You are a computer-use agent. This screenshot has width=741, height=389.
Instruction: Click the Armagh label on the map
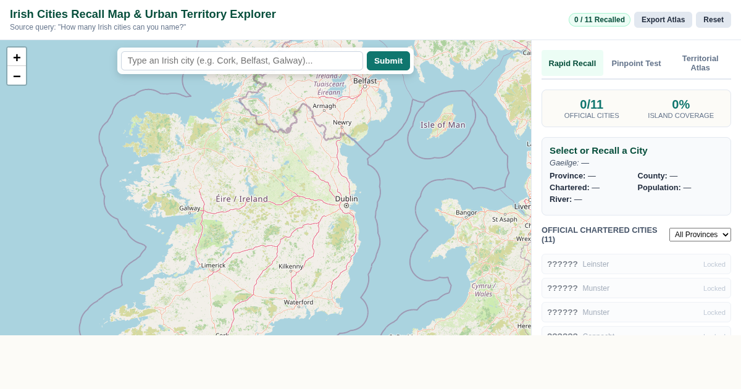324,106
